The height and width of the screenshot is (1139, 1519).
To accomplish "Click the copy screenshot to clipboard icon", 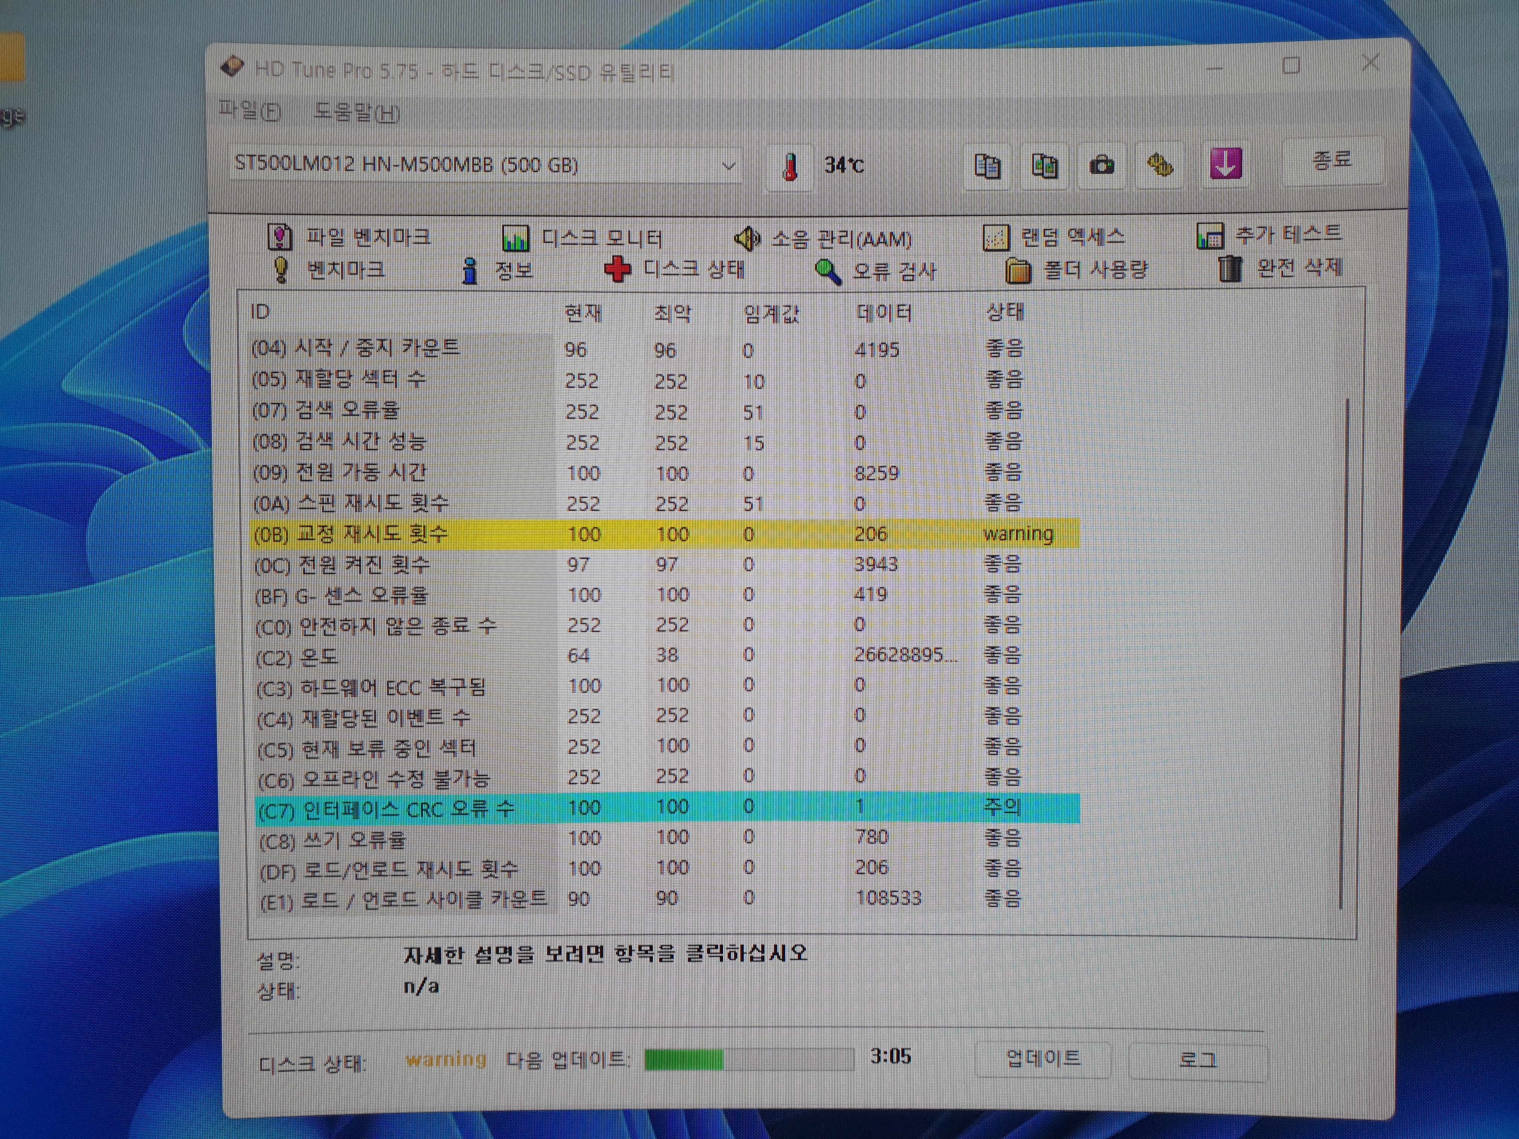I will (x=1044, y=165).
